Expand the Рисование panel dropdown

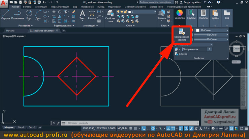click(x=25, y=25)
